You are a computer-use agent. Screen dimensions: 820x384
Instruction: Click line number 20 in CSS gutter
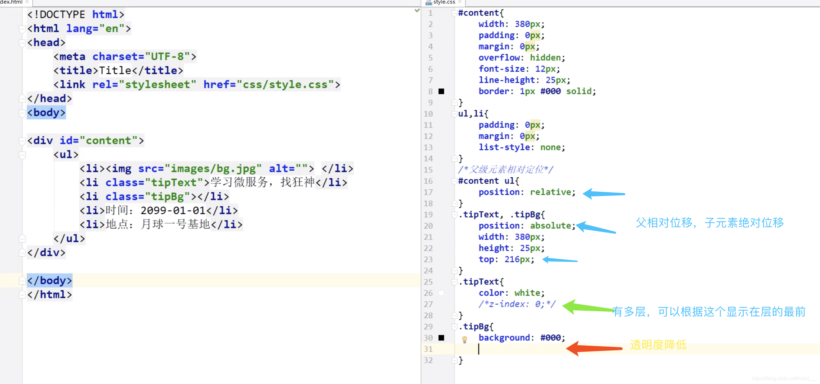pos(428,226)
